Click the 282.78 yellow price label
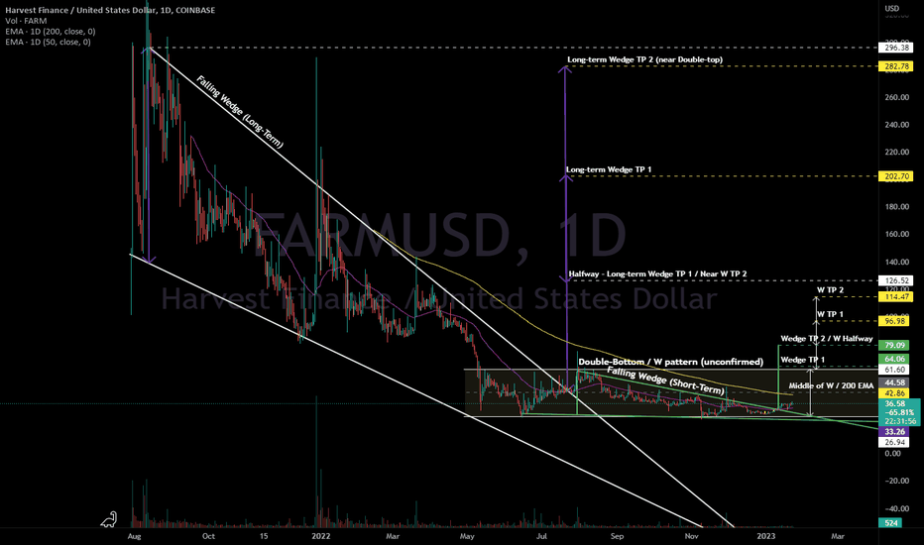 [895, 66]
